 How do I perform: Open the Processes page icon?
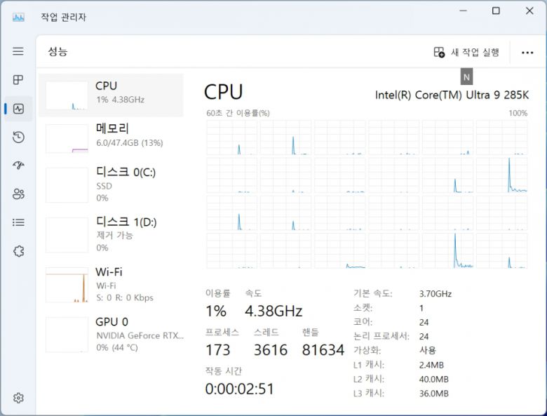click(18, 80)
